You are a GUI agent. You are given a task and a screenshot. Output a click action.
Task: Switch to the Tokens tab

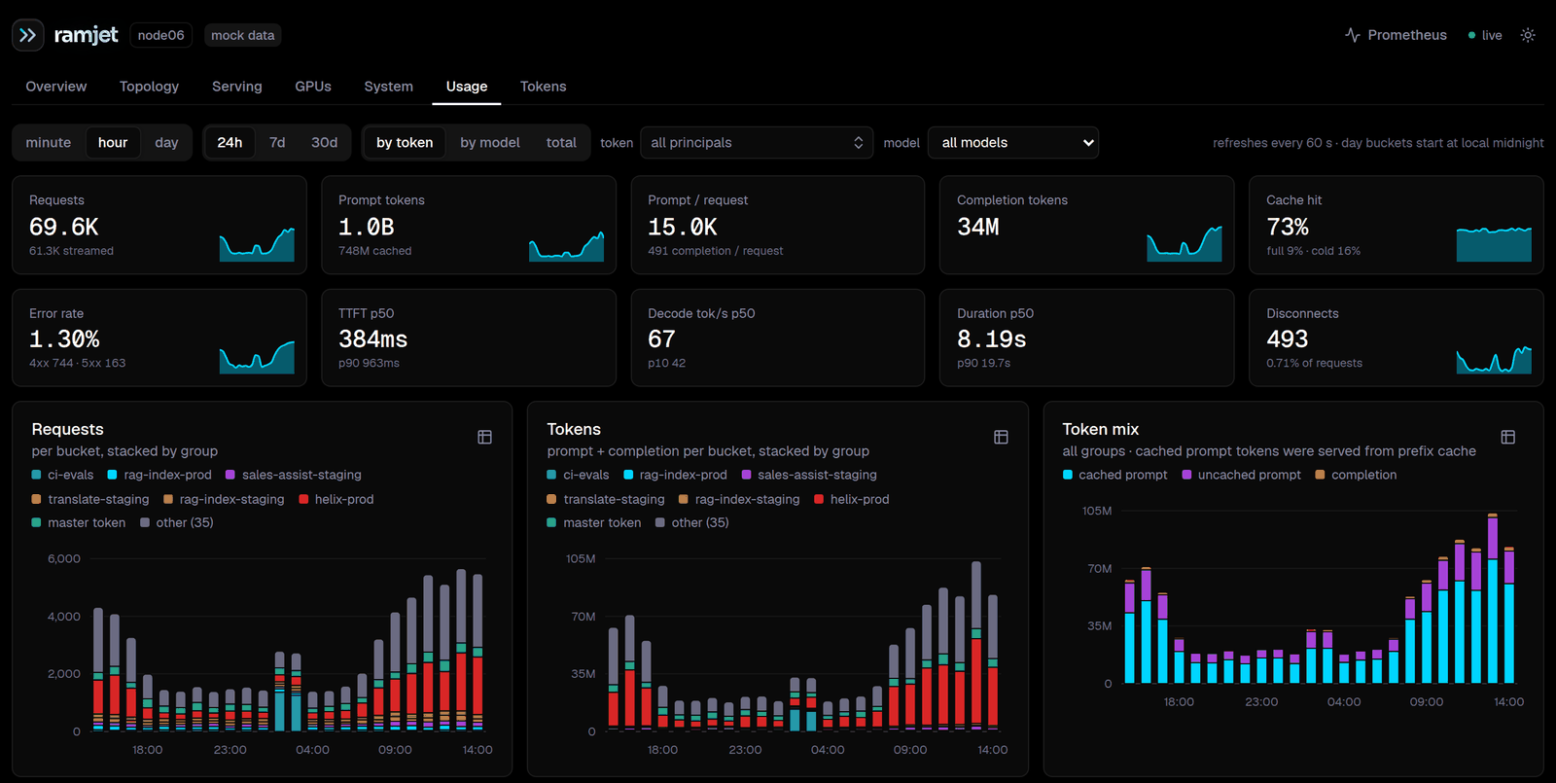coord(543,87)
